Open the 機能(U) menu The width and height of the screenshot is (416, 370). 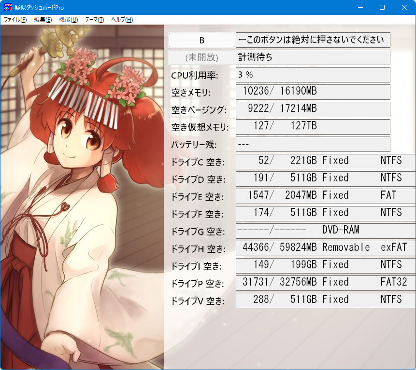pos(68,20)
